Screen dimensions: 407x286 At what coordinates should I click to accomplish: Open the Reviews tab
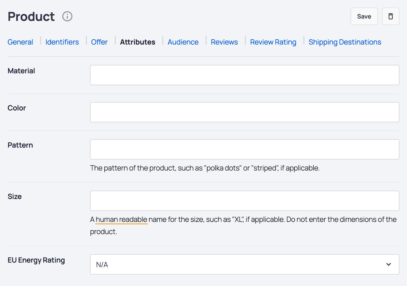pyautogui.click(x=224, y=42)
